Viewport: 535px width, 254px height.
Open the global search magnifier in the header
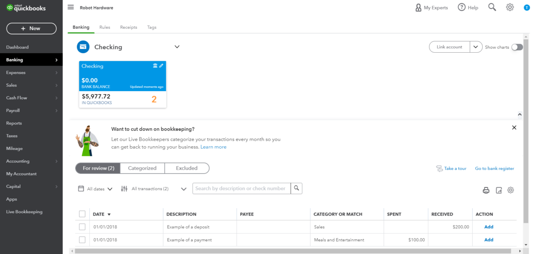[x=492, y=7]
